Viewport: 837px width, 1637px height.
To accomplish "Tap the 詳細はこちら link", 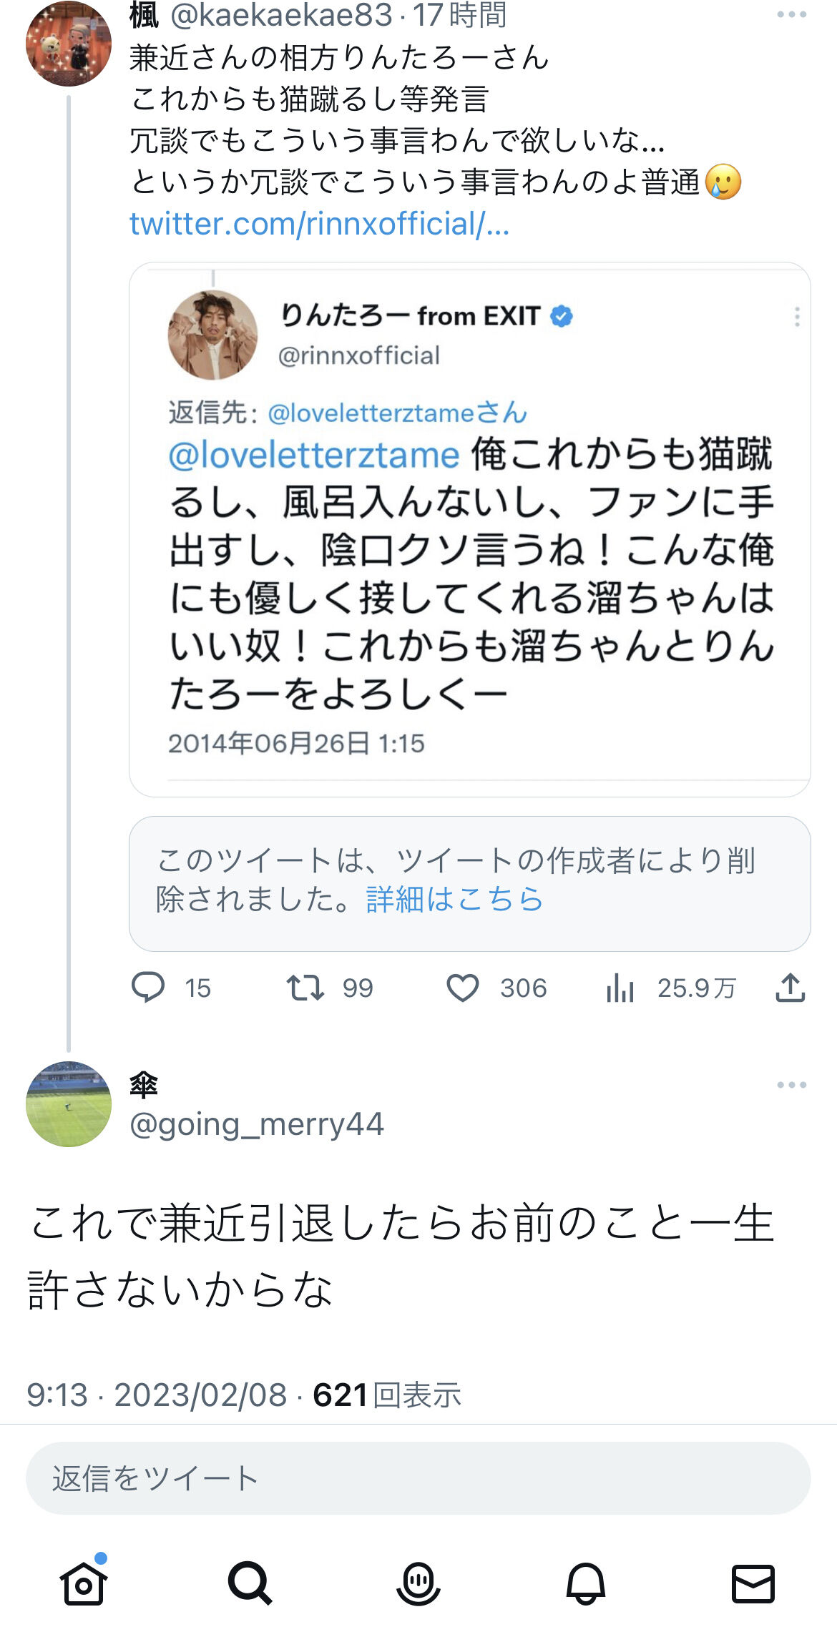I will tap(455, 899).
